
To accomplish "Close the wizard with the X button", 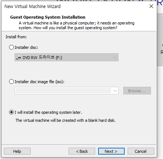I will pyautogui.click(x=151, y=6).
